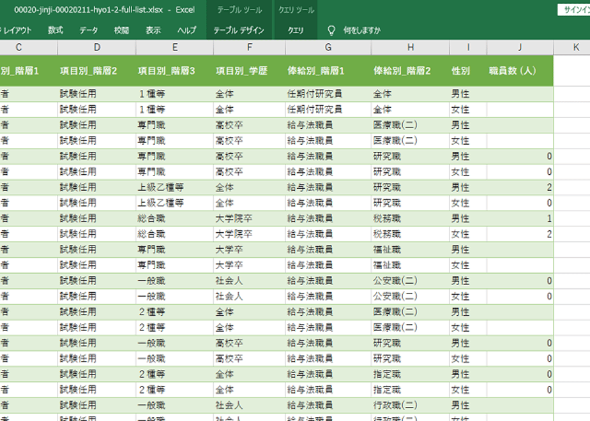Click the 項目別_階層3 header cell
Image resolution: width=590 pixels, height=421 pixels.
click(x=174, y=71)
